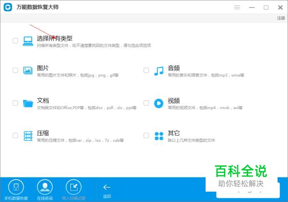Click the 文档 label
Image resolution: width=288 pixels, height=202 pixels.
(x=43, y=100)
